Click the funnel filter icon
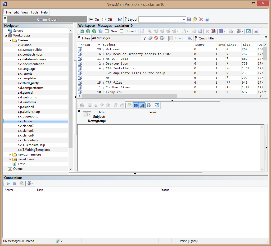This screenshot has height=246, width=271. click(144, 38)
